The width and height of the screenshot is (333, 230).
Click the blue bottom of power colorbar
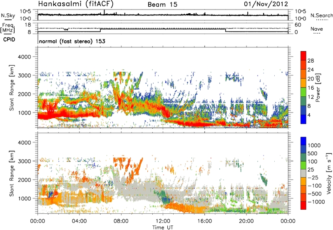[303, 120]
